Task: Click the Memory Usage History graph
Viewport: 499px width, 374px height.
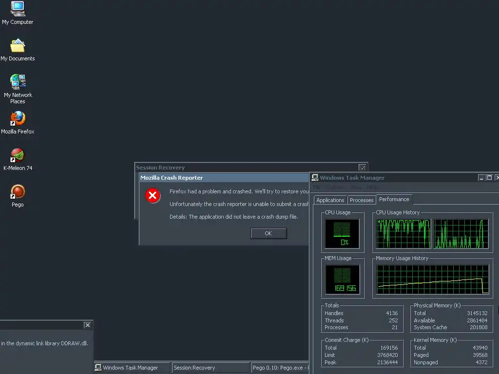Action: tap(432, 280)
